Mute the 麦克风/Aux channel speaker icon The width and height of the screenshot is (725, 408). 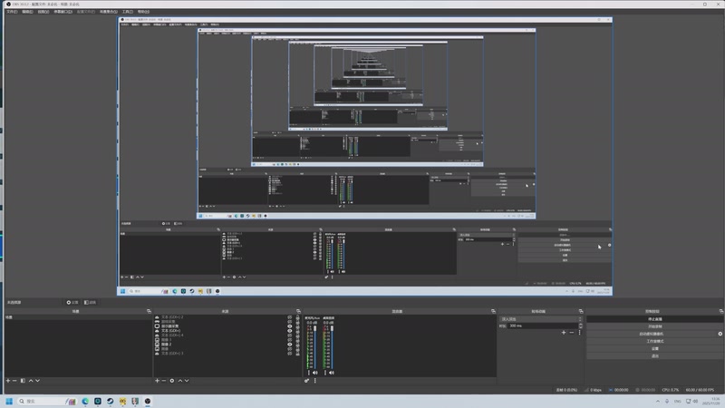click(314, 373)
